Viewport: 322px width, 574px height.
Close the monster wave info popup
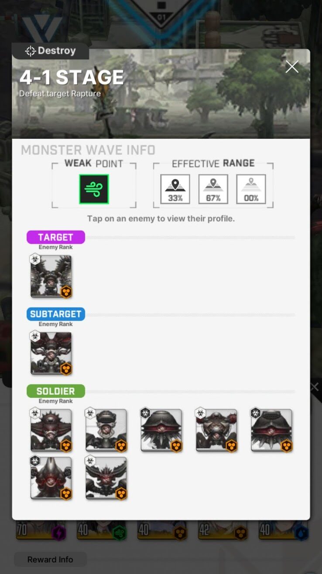tap(292, 67)
